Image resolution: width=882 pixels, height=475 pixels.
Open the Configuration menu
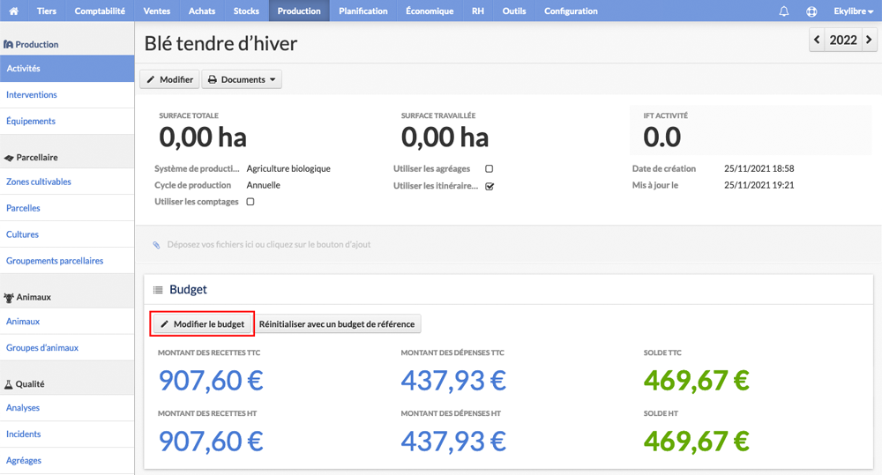571,11
